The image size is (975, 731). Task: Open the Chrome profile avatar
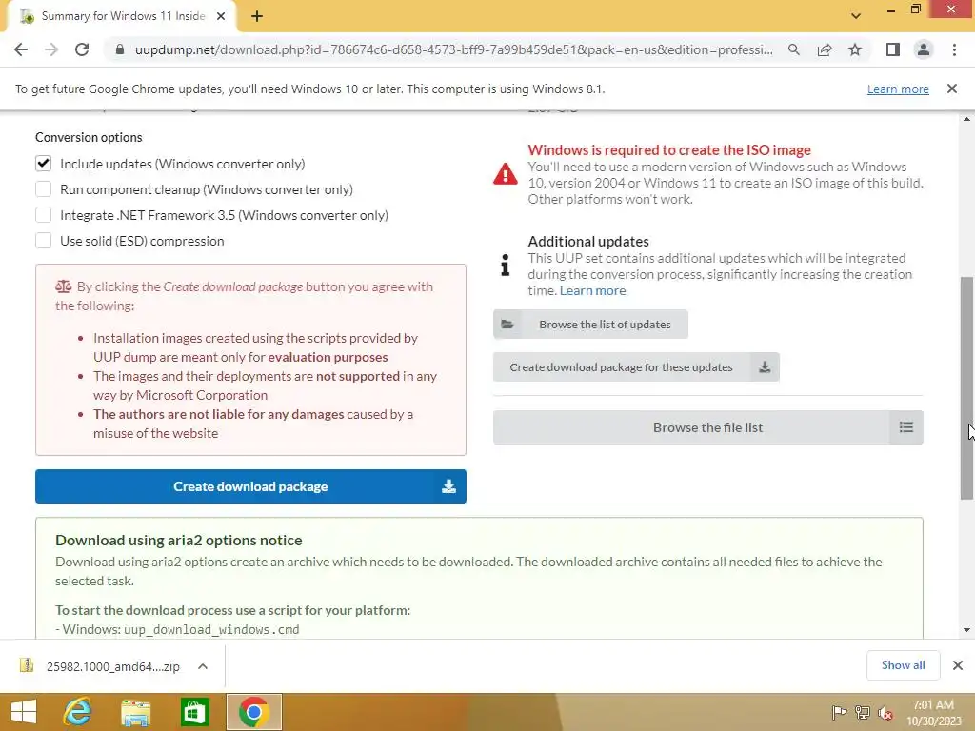coord(924,49)
